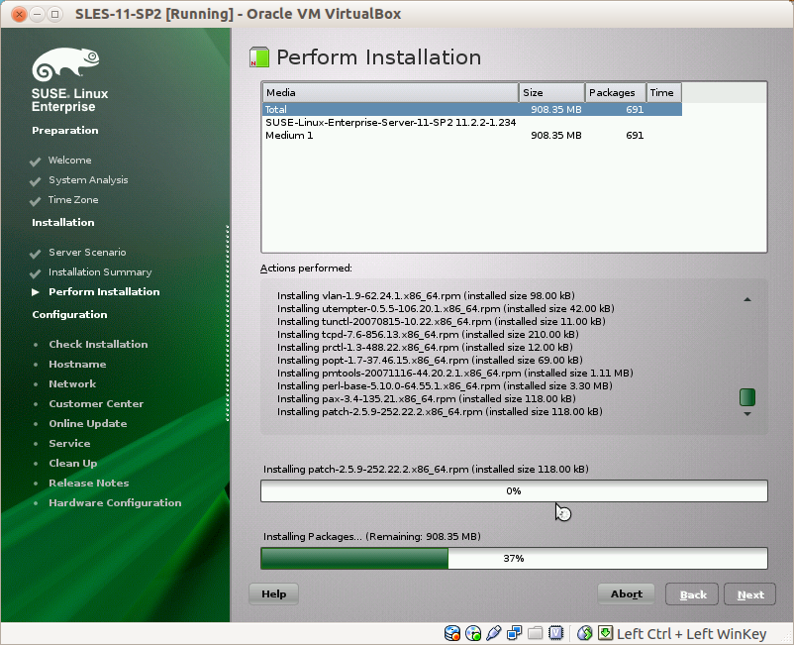794x645 pixels.
Task: Abort the installation
Action: [627, 593]
